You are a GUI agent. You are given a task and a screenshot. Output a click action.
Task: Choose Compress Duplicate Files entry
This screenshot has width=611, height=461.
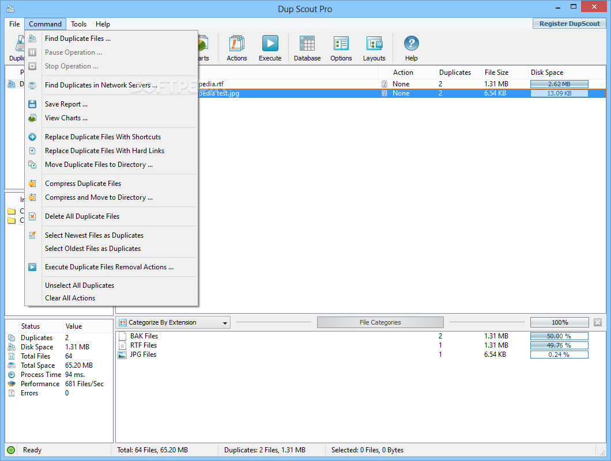(111, 183)
